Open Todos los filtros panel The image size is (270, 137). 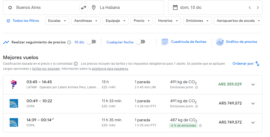click(23, 21)
